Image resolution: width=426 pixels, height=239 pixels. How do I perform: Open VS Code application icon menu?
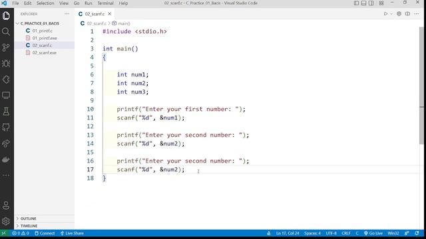[x=4, y=3]
